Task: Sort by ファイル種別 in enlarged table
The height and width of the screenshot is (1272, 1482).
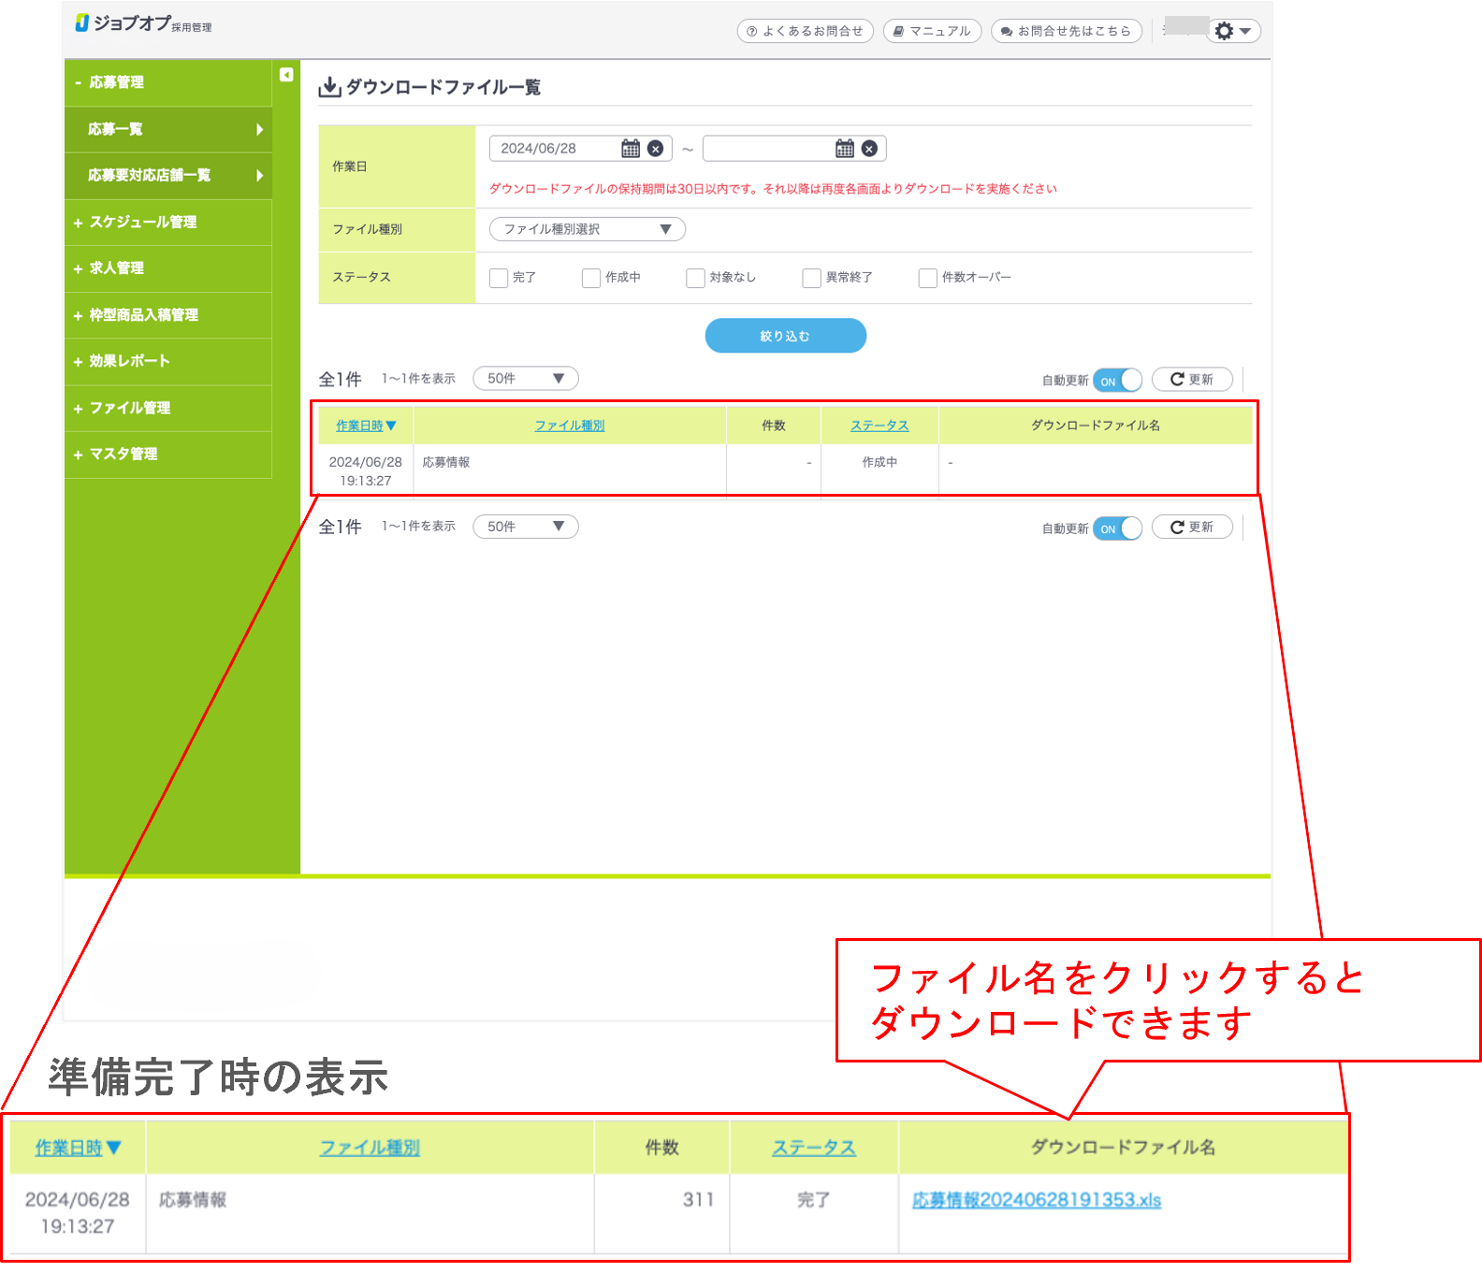Action: click(x=370, y=1148)
